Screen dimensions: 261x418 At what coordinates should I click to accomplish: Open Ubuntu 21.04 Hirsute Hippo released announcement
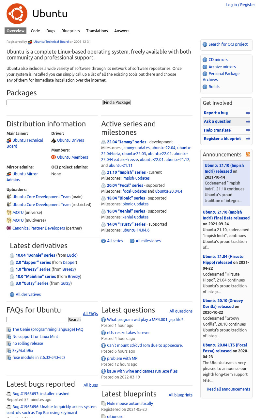(x=223, y=260)
